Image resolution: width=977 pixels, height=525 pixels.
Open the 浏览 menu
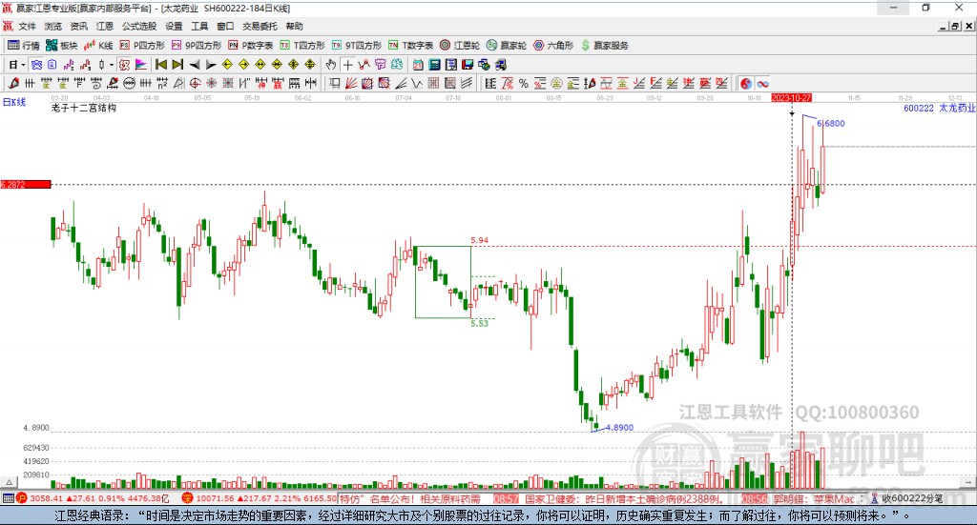pyautogui.click(x=53, y=26)
